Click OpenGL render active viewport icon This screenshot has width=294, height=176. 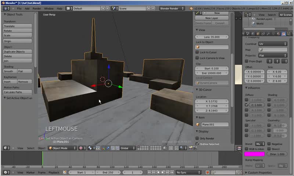point(190,148)
